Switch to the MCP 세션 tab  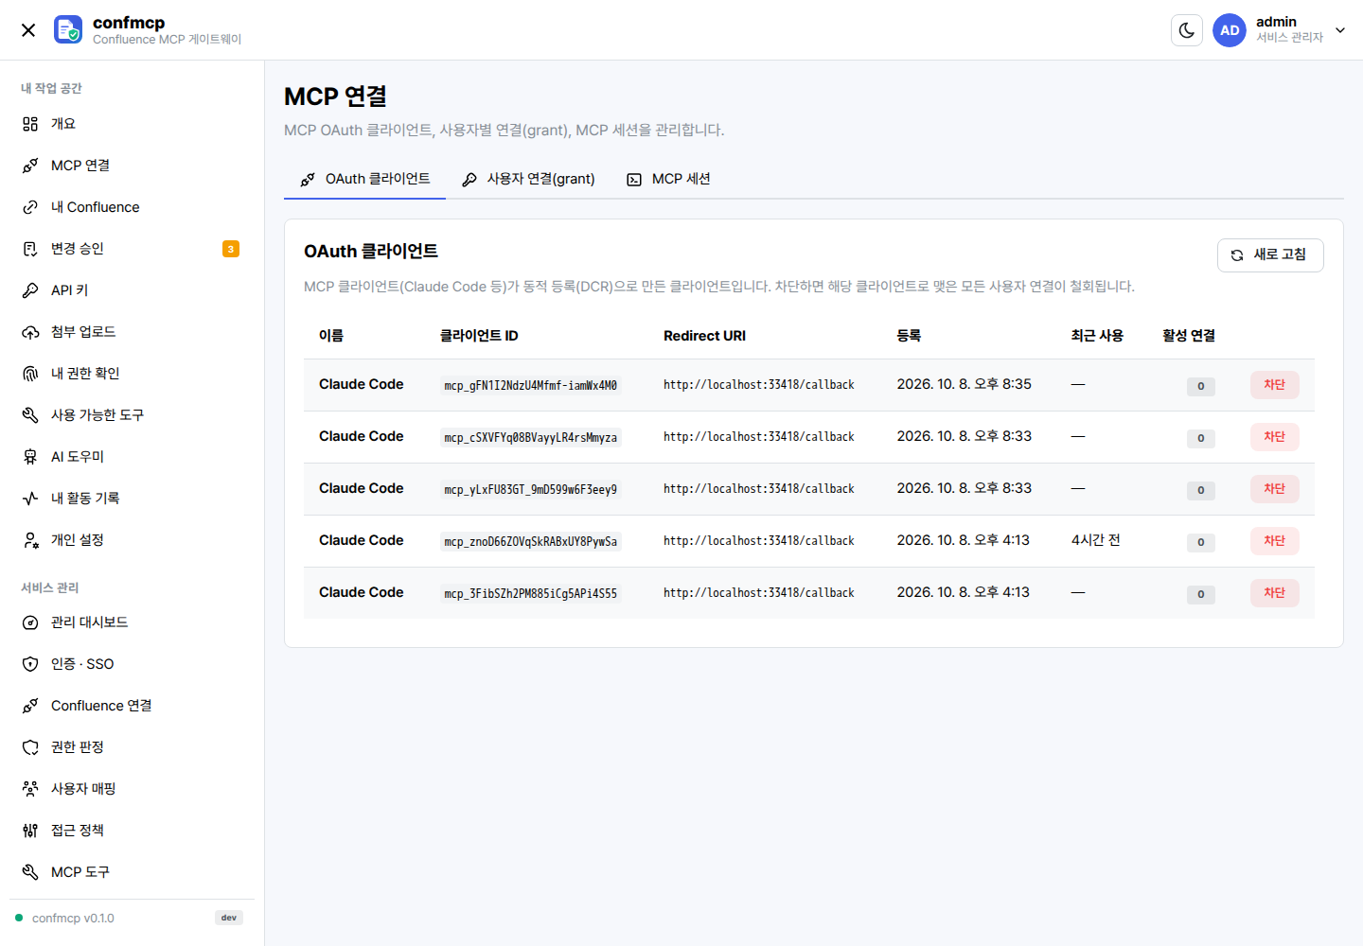coord(668,179)
